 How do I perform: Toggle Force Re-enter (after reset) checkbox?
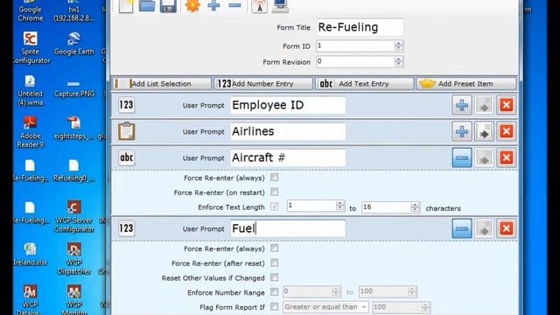274,262
